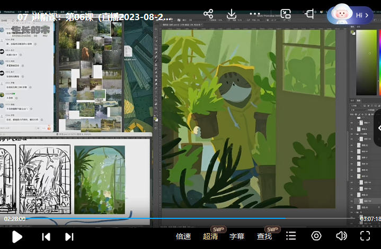Click the 查找 search button
The width and height of the screenshot is (381, 249).
click(x=264, y=236)
